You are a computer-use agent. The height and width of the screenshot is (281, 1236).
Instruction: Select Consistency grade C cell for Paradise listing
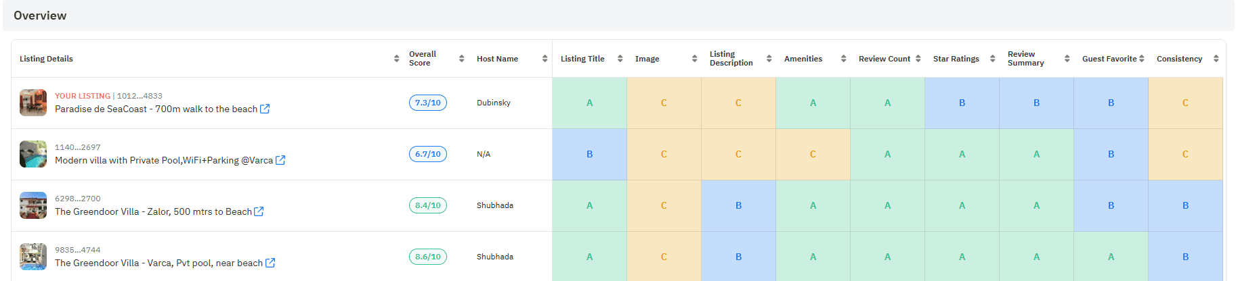[1185, 103]
